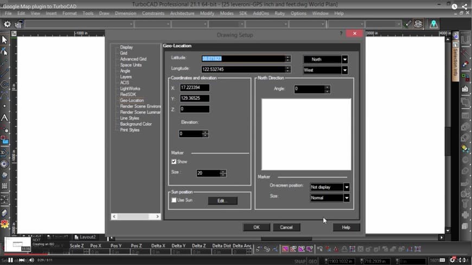The width and height of the screenshot is (472, 265).
Task: Adjust the Elevation spinner arrows
Action: (205, 133)
